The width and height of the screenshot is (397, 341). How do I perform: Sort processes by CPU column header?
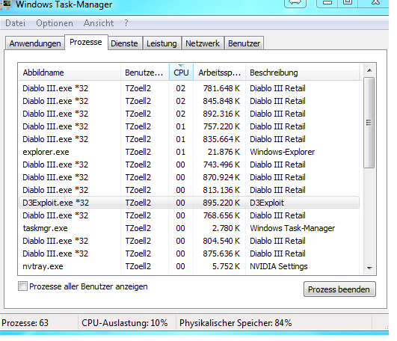point(181,73)
